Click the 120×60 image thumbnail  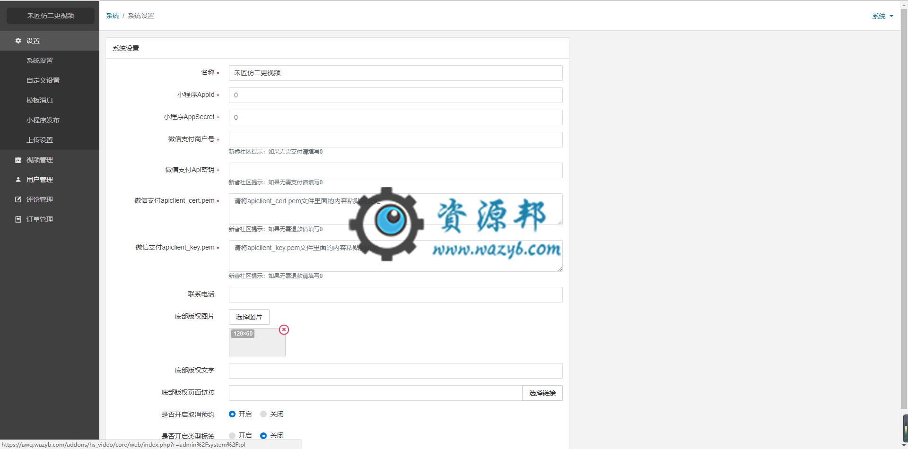[x=257, y=342]
